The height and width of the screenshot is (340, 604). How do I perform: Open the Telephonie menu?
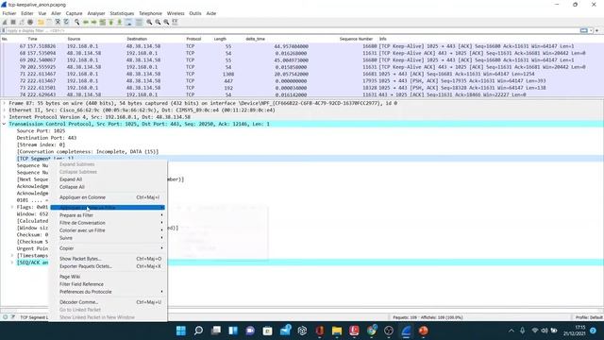(x=150, y=13)
